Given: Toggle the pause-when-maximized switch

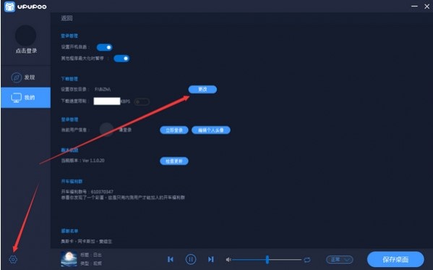Looking at the screenshot, I should pos(121,59).
